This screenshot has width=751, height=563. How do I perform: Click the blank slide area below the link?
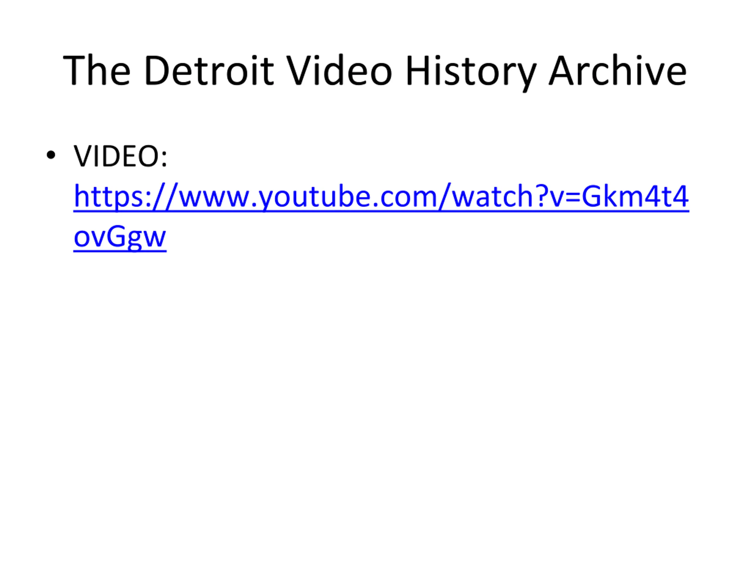[375, 390]
